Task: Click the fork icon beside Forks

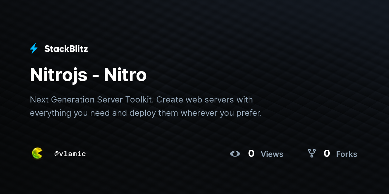Action: click(x=312, y=153)
